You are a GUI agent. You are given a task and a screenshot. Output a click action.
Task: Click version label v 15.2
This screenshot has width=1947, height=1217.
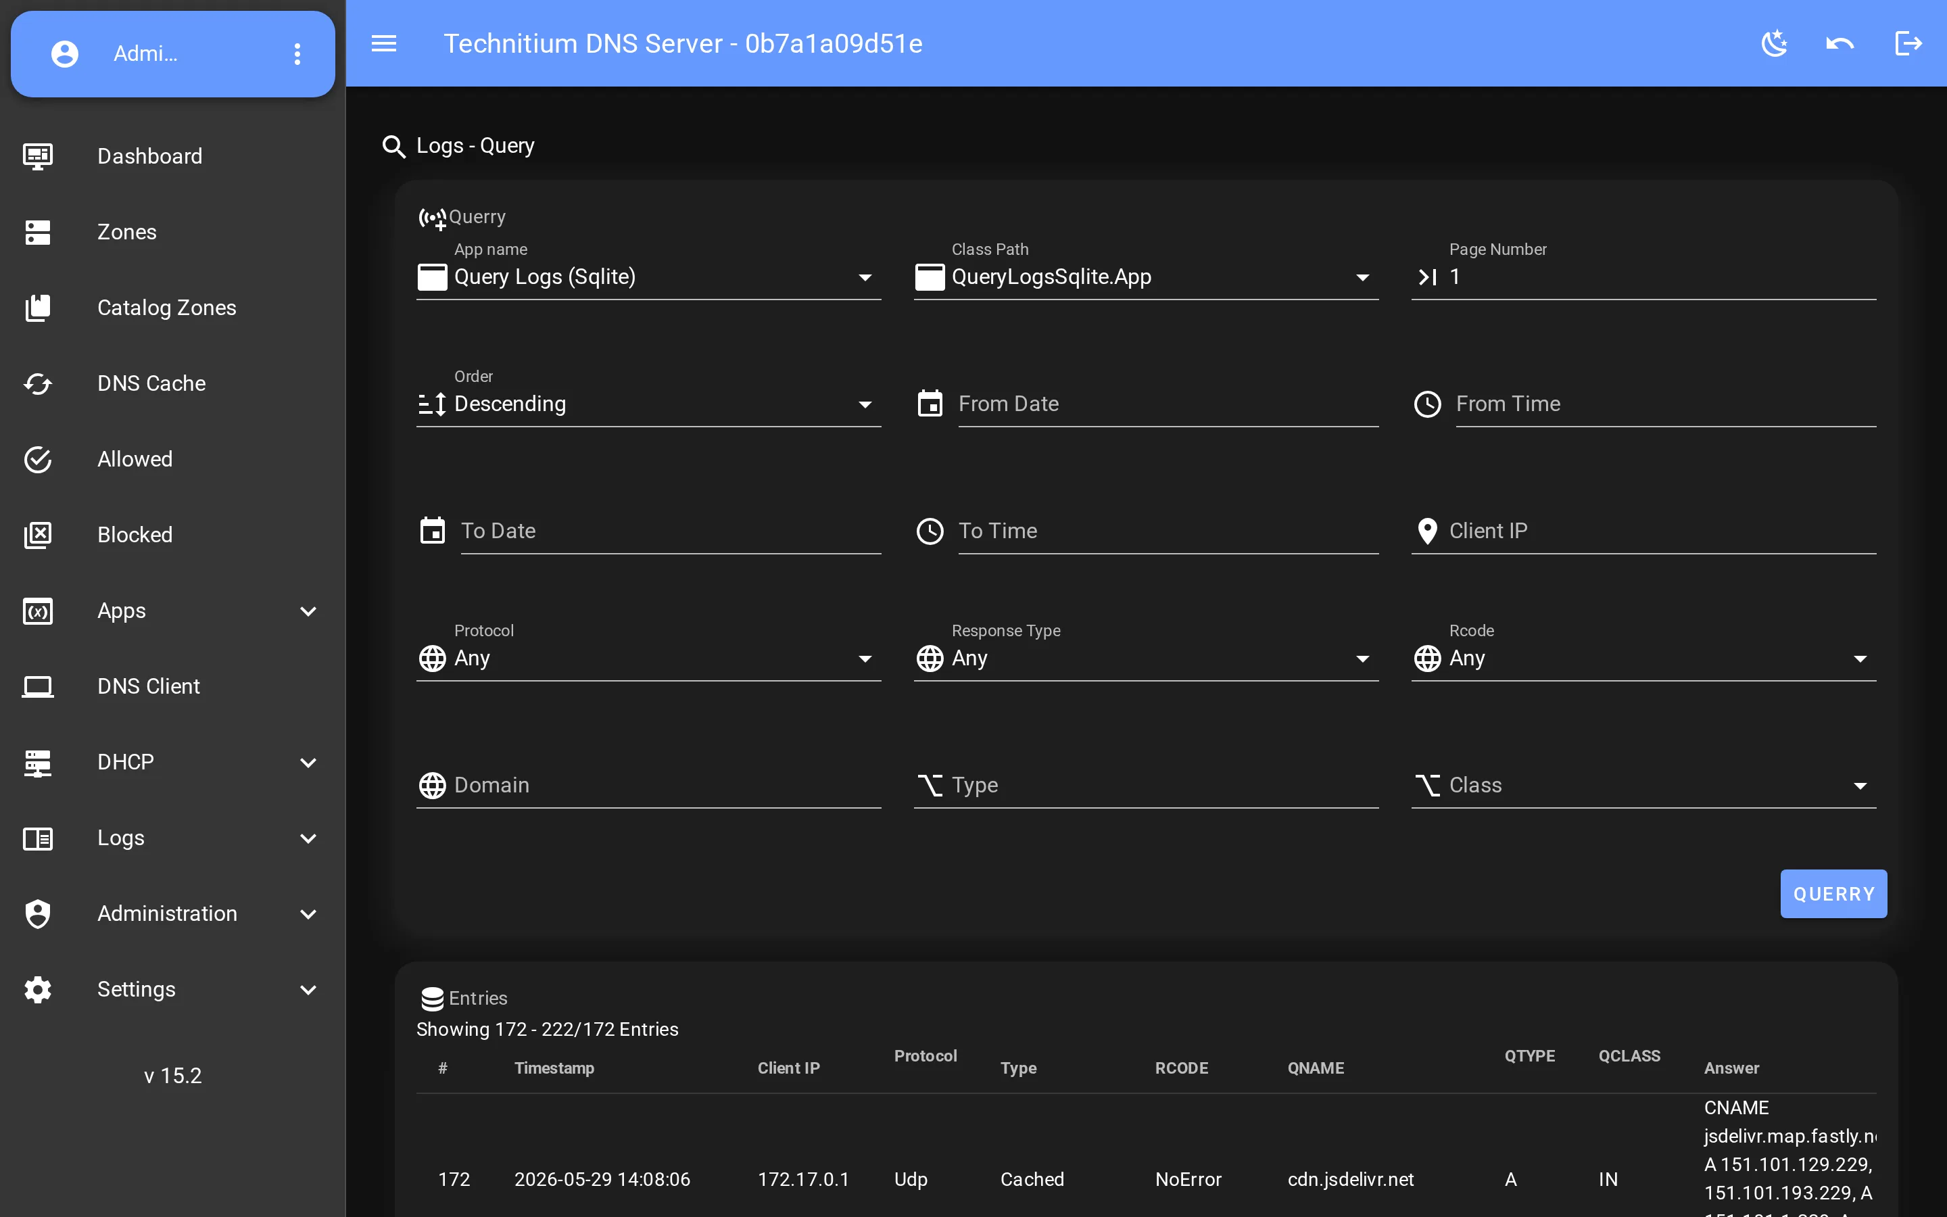coord(173,1075)
